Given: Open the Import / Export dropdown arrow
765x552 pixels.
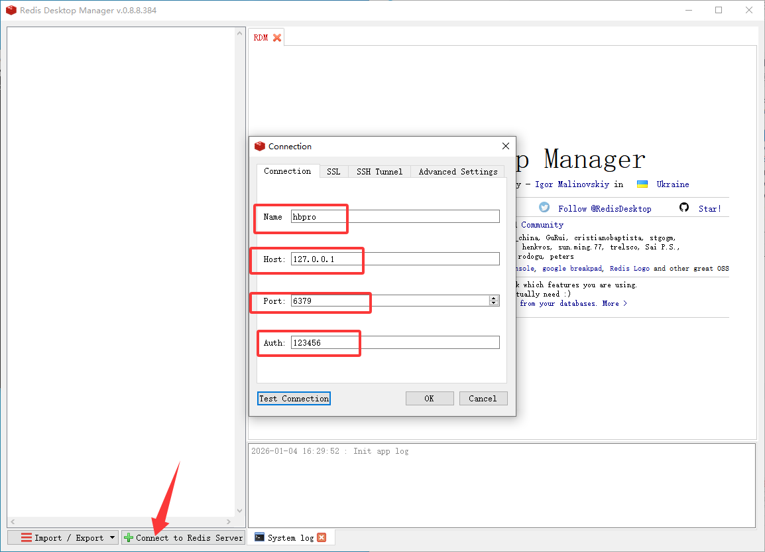Looking at the screenshot, I should pyautogui.click(x=112, y=537).
